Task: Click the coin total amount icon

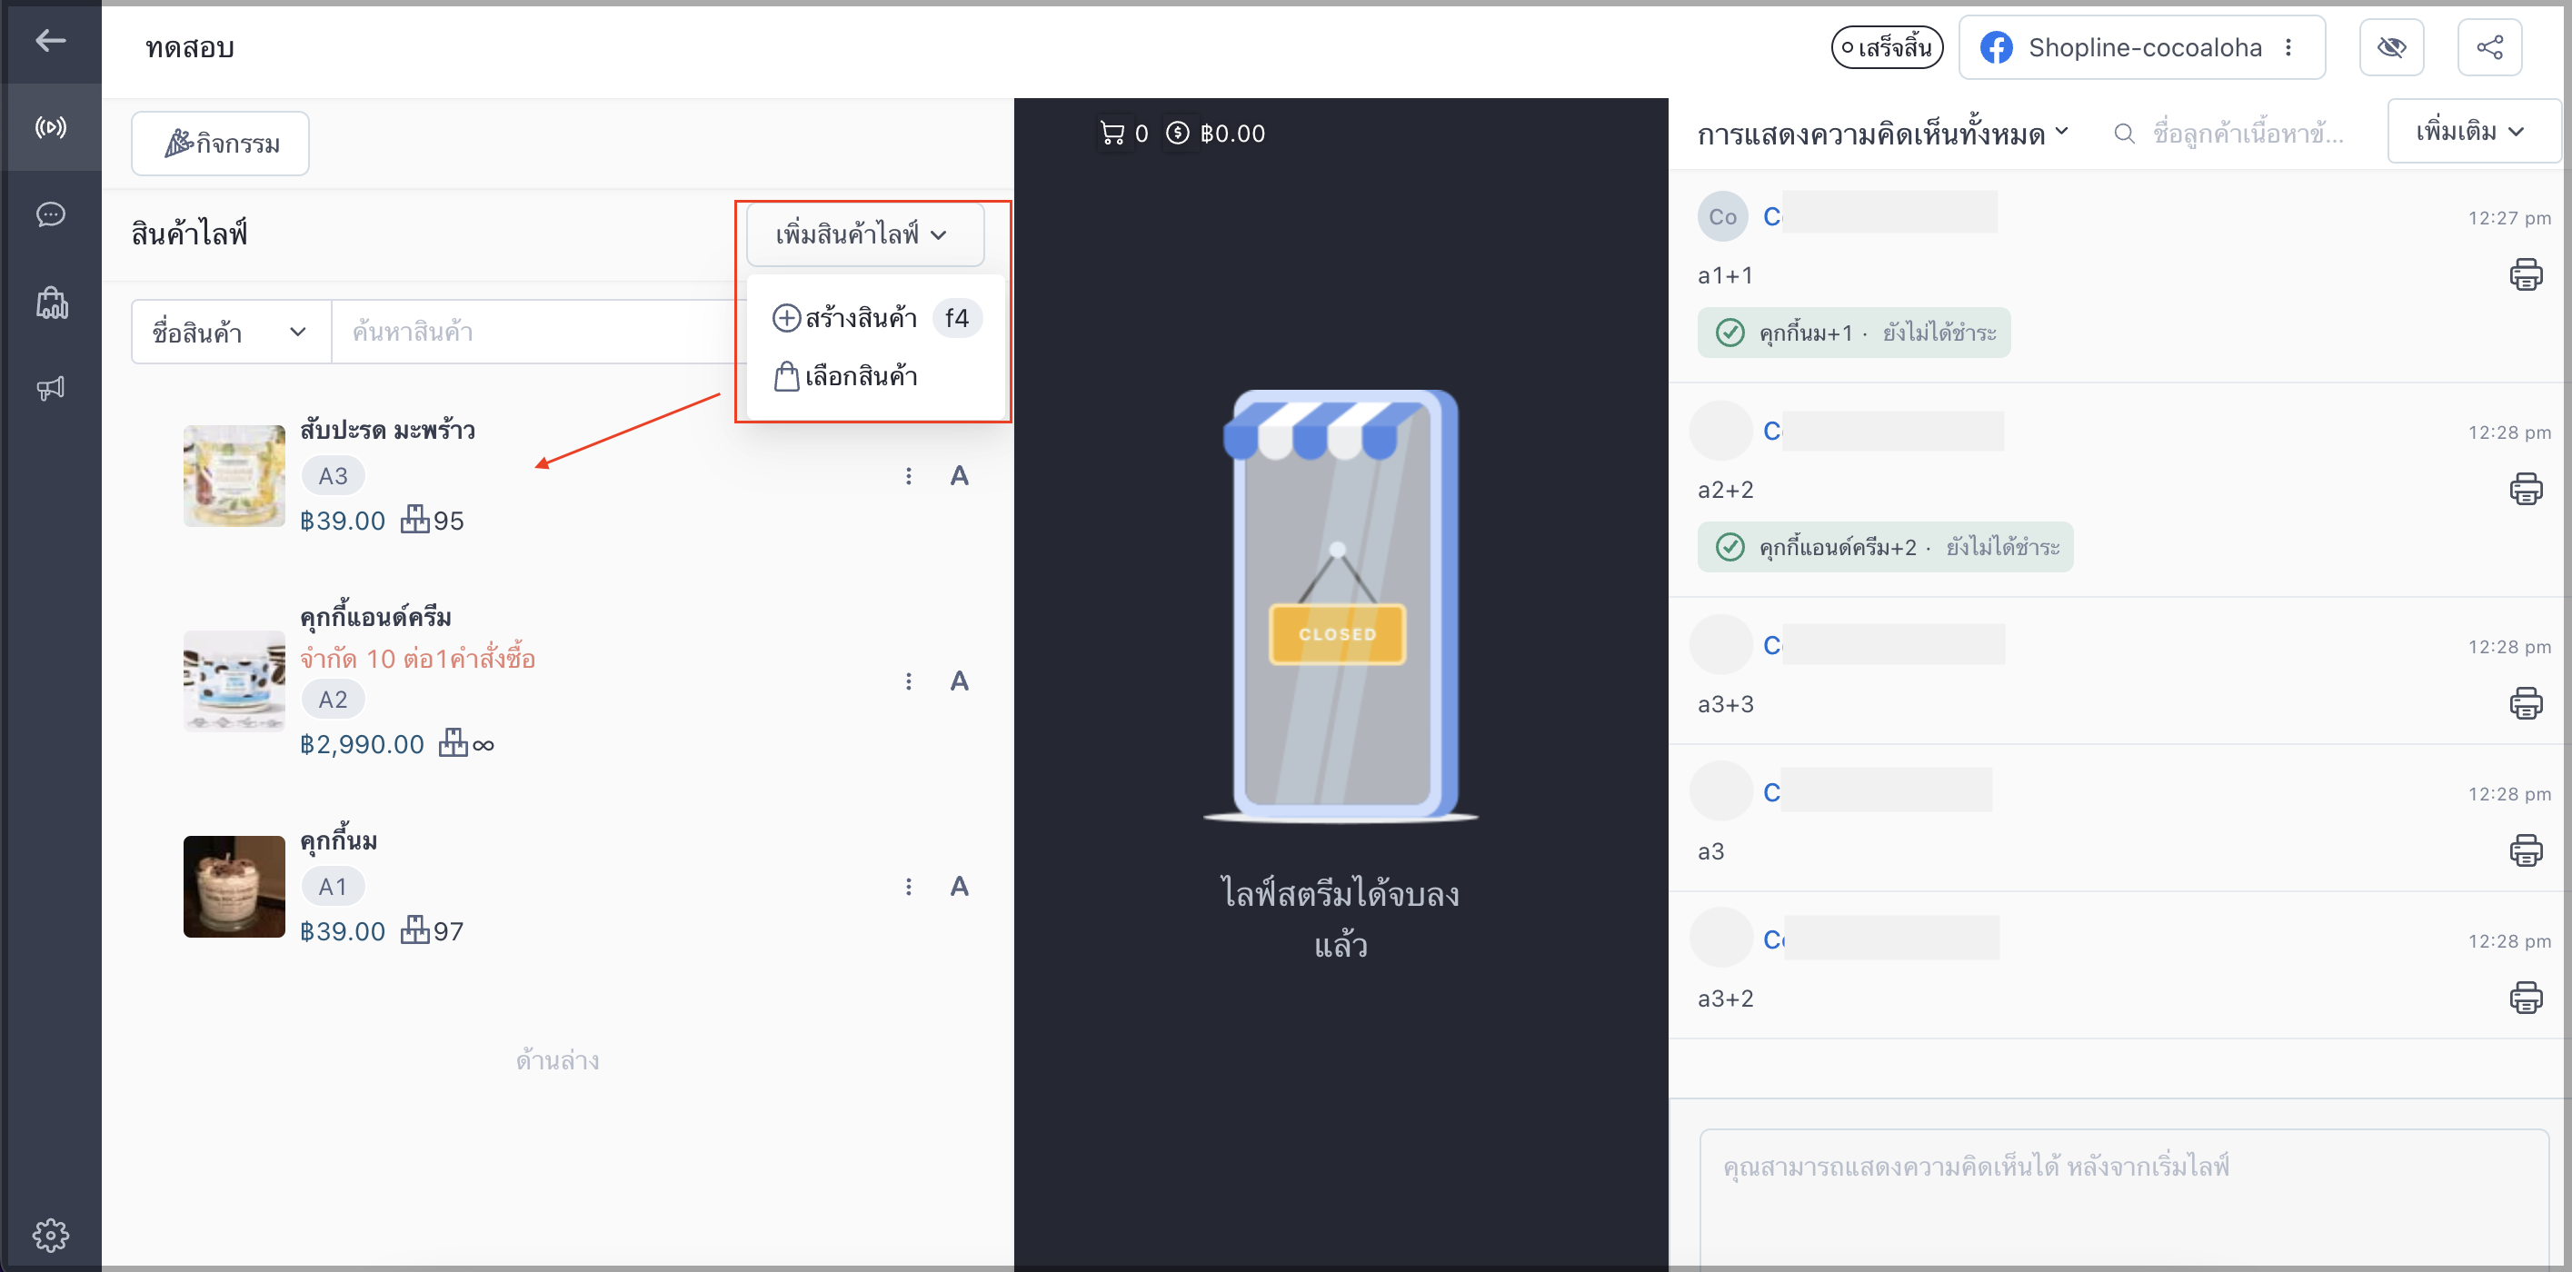Action: pos(1177,133)
